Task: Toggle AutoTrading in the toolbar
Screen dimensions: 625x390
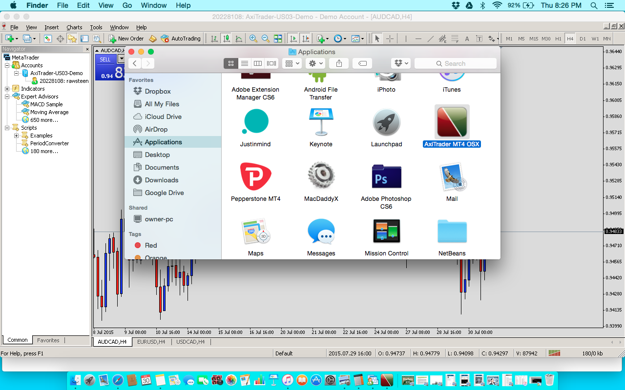Action: click(181, 39)
